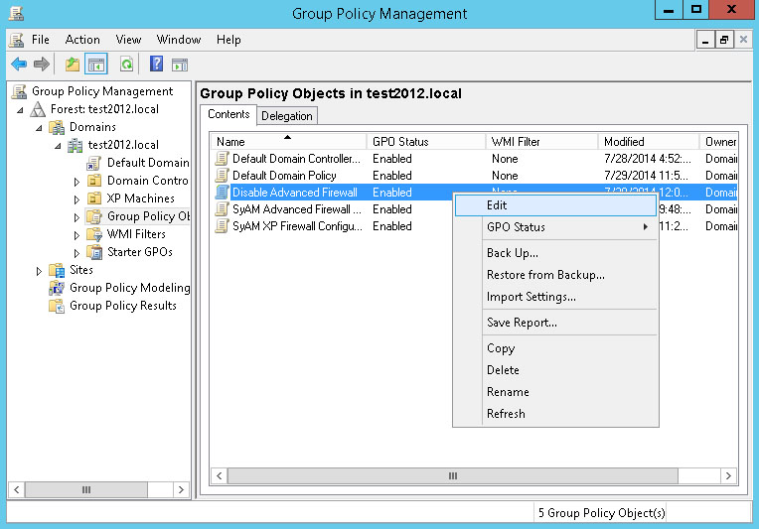Switch to the Delegation tab
The height and width of the screenshot is (529, 759).
287,116
